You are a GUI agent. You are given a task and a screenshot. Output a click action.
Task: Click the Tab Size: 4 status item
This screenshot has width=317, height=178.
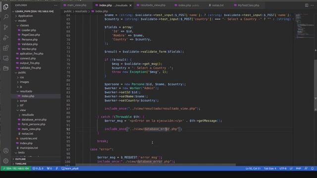coord(270,168)
